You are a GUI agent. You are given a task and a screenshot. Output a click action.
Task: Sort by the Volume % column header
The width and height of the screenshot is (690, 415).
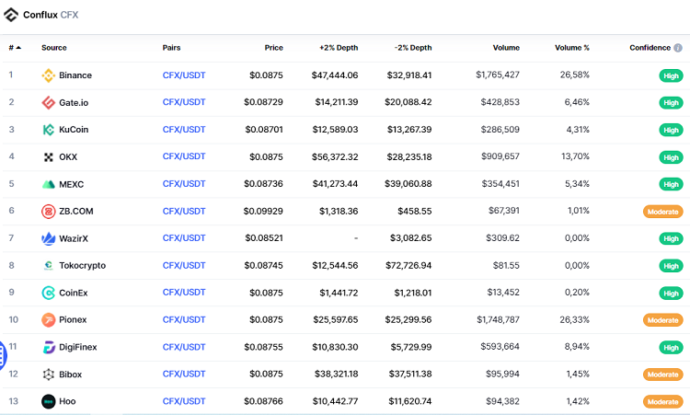571,48
